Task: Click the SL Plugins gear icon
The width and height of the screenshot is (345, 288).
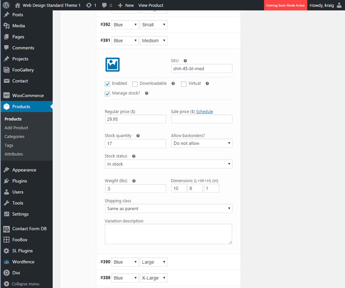Action: 6,251
